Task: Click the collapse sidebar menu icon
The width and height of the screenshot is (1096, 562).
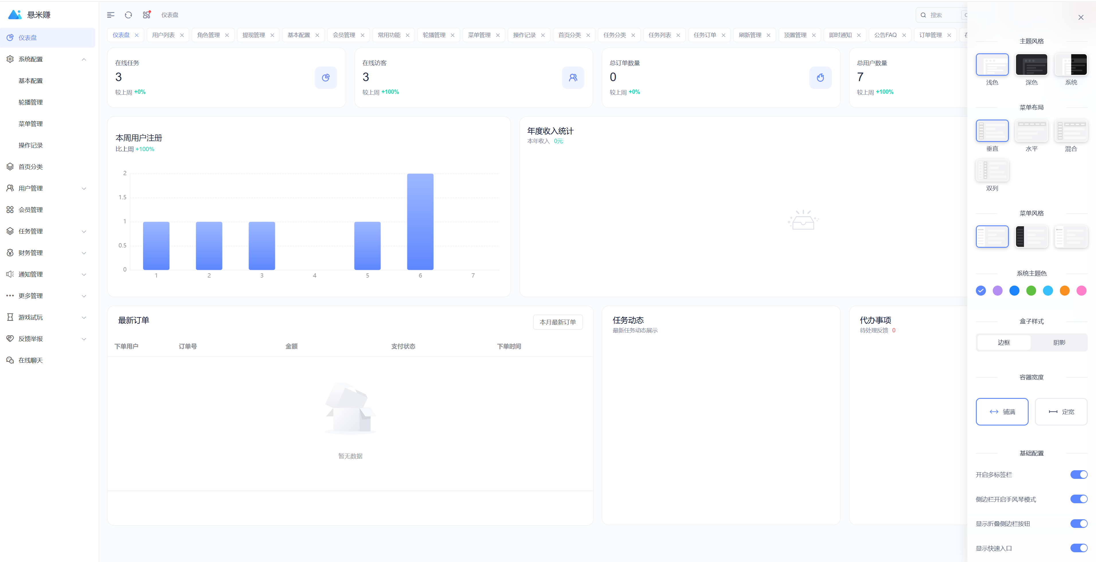Action: tap(111, 15)
